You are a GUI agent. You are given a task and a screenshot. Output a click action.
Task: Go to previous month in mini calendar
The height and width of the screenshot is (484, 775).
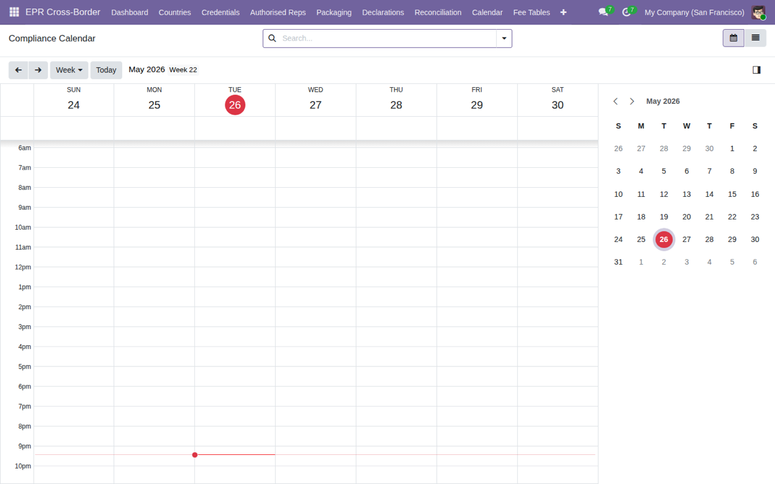tap(615, 101)
